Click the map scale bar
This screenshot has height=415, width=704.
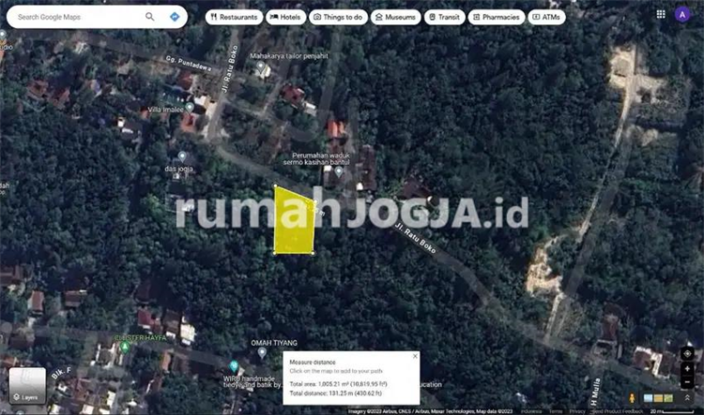(x=672, y=411)
